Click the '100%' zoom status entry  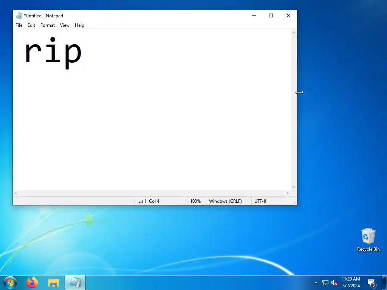pos(195,201)
